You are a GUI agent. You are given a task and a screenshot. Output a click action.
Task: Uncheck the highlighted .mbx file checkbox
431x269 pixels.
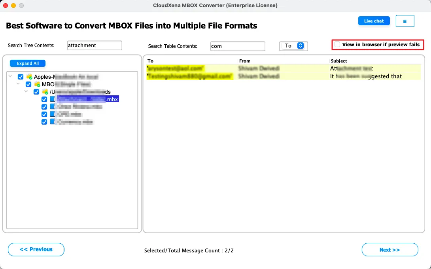44,99
